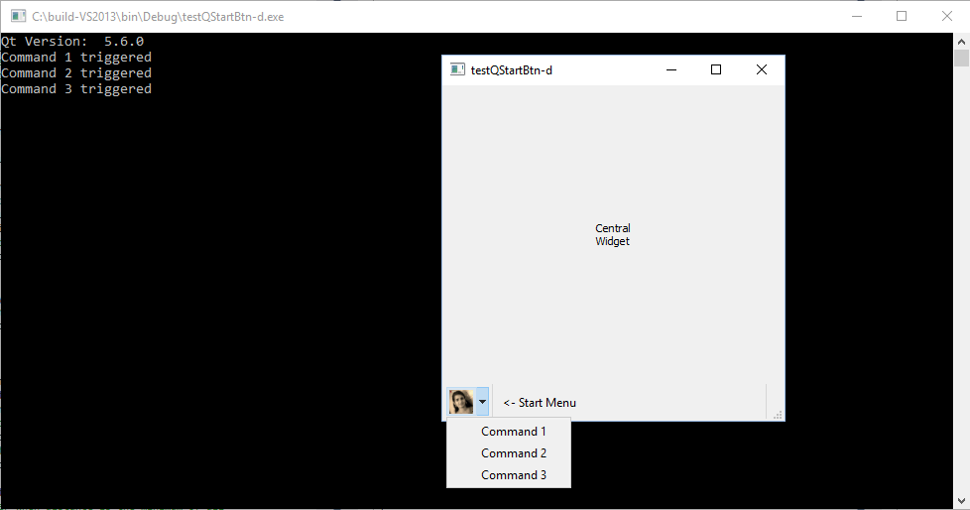This screenshot has height=510, width=970.
Task: Close the testQStartBtn-d window
Action: (762, 69)
